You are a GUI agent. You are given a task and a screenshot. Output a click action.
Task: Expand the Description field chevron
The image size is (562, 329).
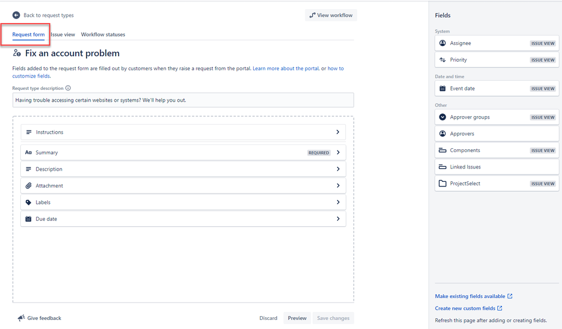tap(338, 169)
